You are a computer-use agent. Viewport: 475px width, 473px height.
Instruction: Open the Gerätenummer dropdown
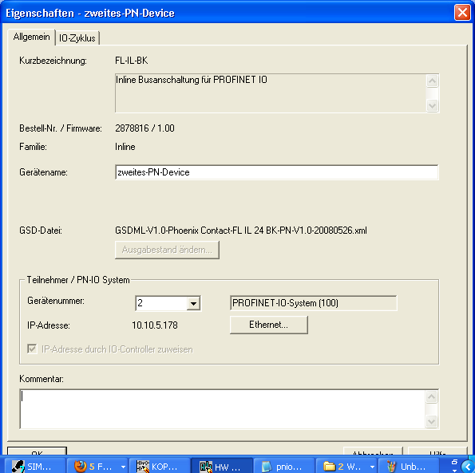pos(193,303)
